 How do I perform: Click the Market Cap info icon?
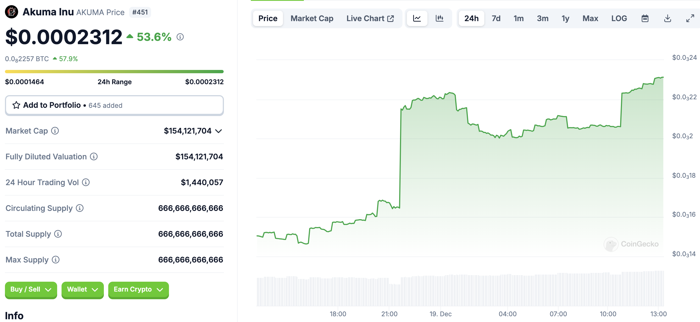[x=55, y=131]
